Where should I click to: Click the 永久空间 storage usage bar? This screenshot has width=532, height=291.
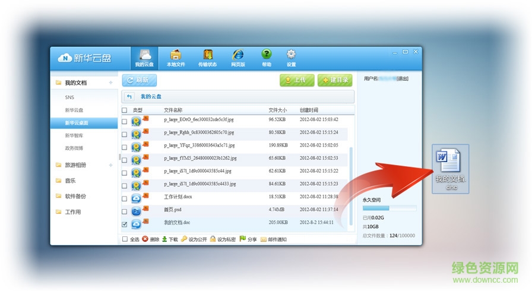coord(389,208)
